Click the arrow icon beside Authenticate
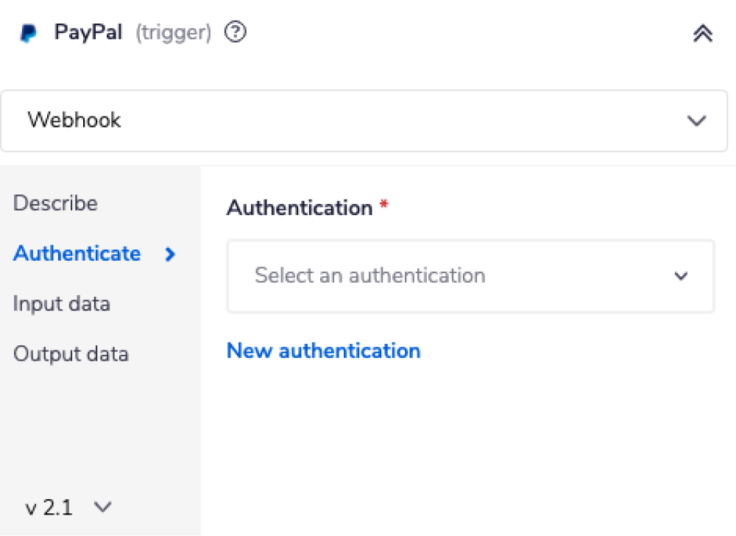This screenshot has height=536, width=736. [x=170, y=254]
